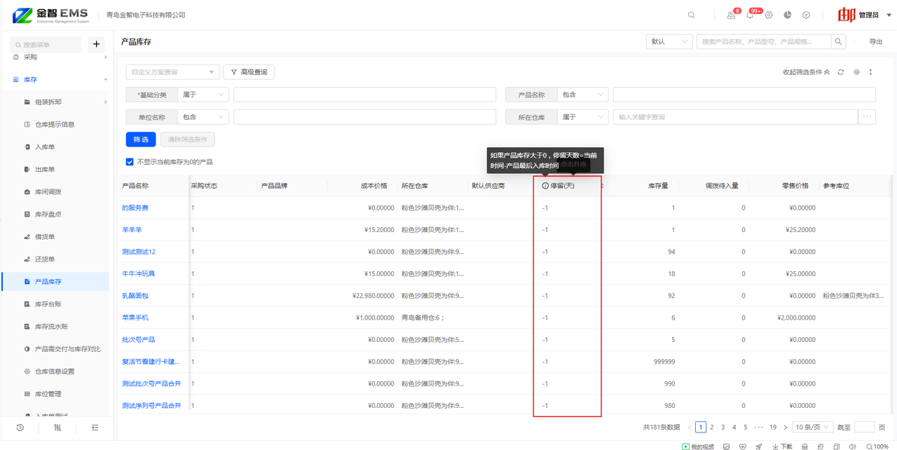Open the 乳酪面包 product link
The width and height of the screenshot is (897, 450).
[x=135, y=296]
